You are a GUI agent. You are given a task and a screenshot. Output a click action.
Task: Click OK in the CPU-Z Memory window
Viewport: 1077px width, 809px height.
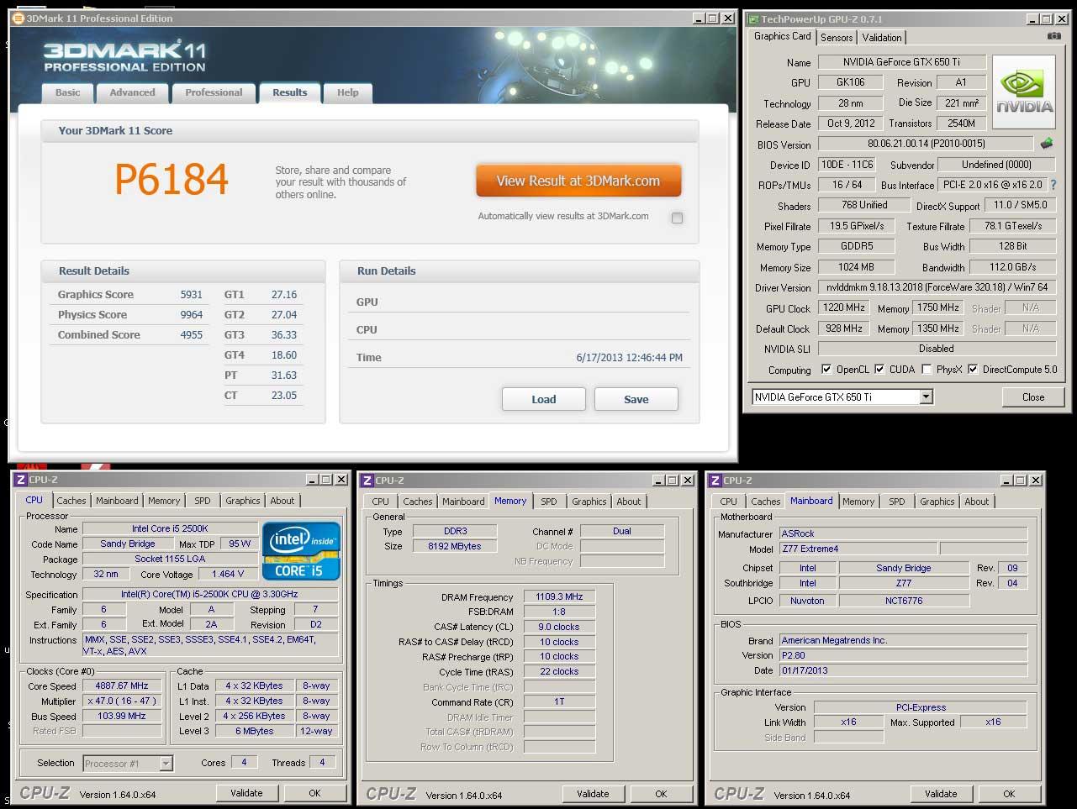point(661,794)
